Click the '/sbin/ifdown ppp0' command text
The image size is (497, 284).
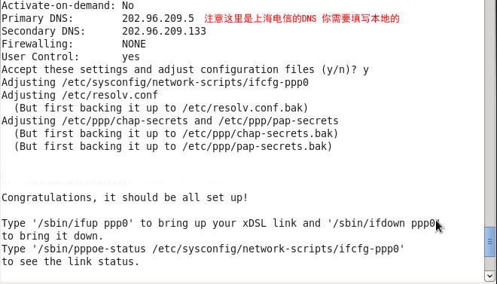[x=383, y=224]
